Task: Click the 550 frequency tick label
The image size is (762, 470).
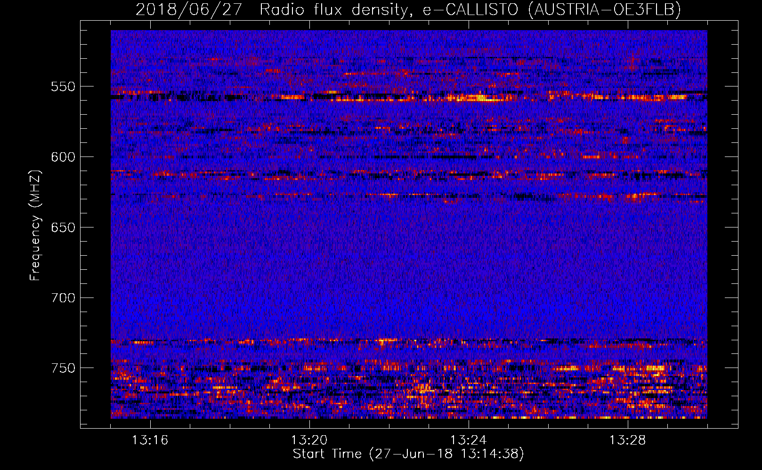Action: 63,86
